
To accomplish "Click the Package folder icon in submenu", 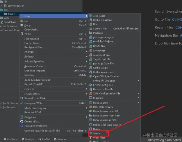I will [x=90, y=33].
